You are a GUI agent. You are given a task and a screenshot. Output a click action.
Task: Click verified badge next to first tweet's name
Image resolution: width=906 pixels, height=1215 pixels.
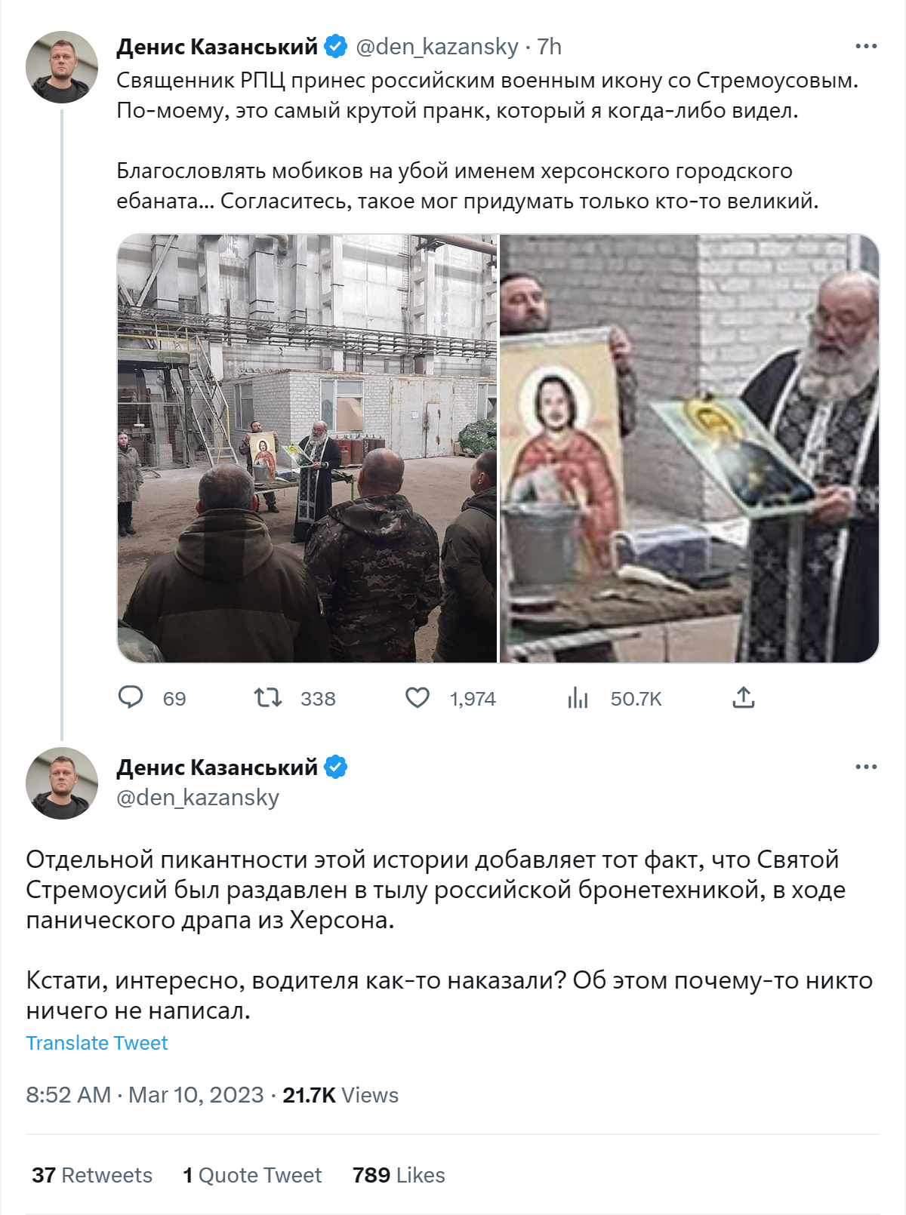pos(335,46)
